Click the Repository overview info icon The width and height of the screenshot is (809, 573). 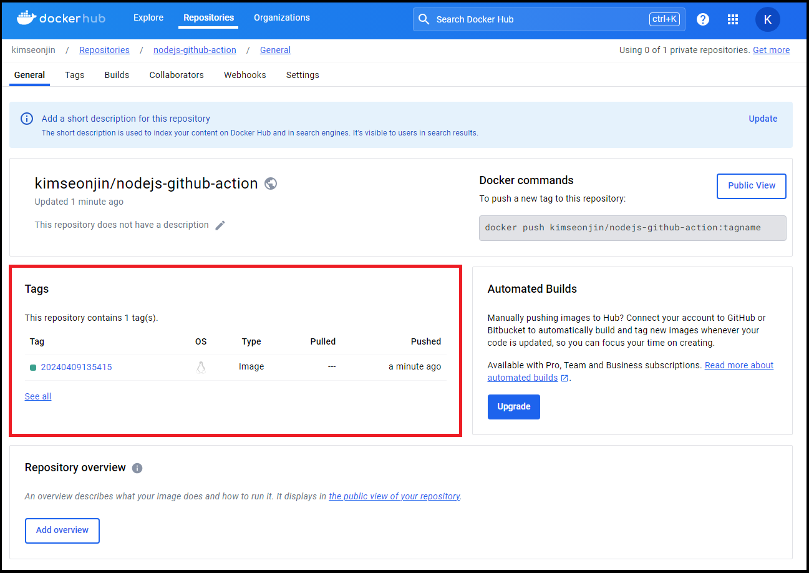(x=137, y=468)
